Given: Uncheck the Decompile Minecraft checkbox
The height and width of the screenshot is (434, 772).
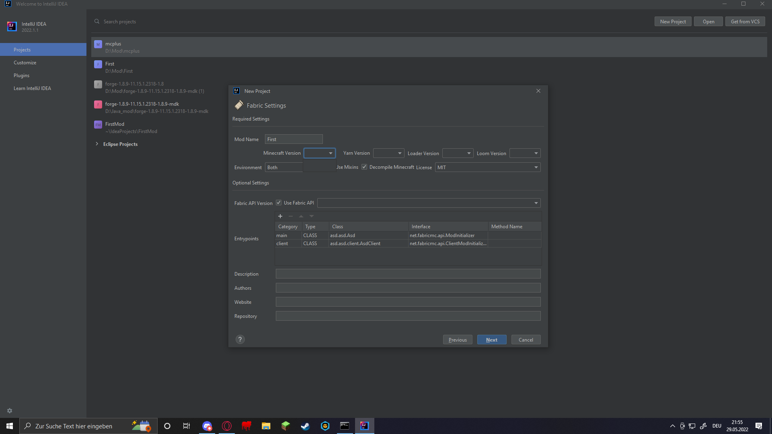Looking at the screenshot, I should [364, 167].
